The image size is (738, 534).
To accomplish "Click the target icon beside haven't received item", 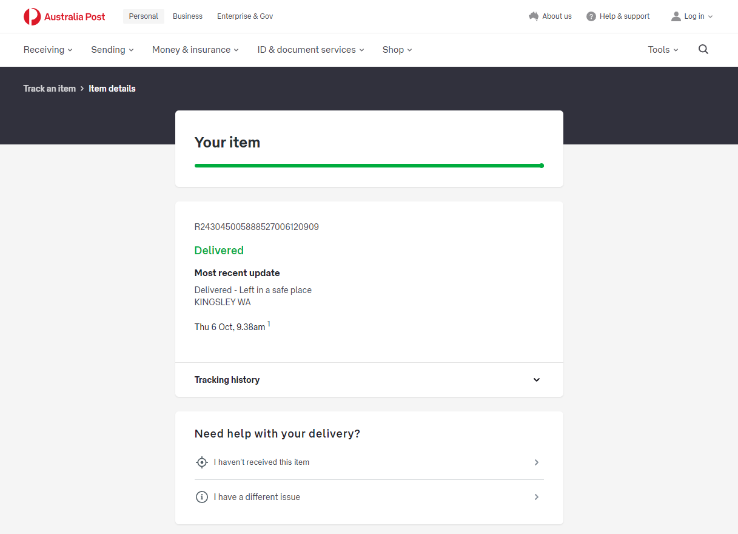I will (202, 462).
